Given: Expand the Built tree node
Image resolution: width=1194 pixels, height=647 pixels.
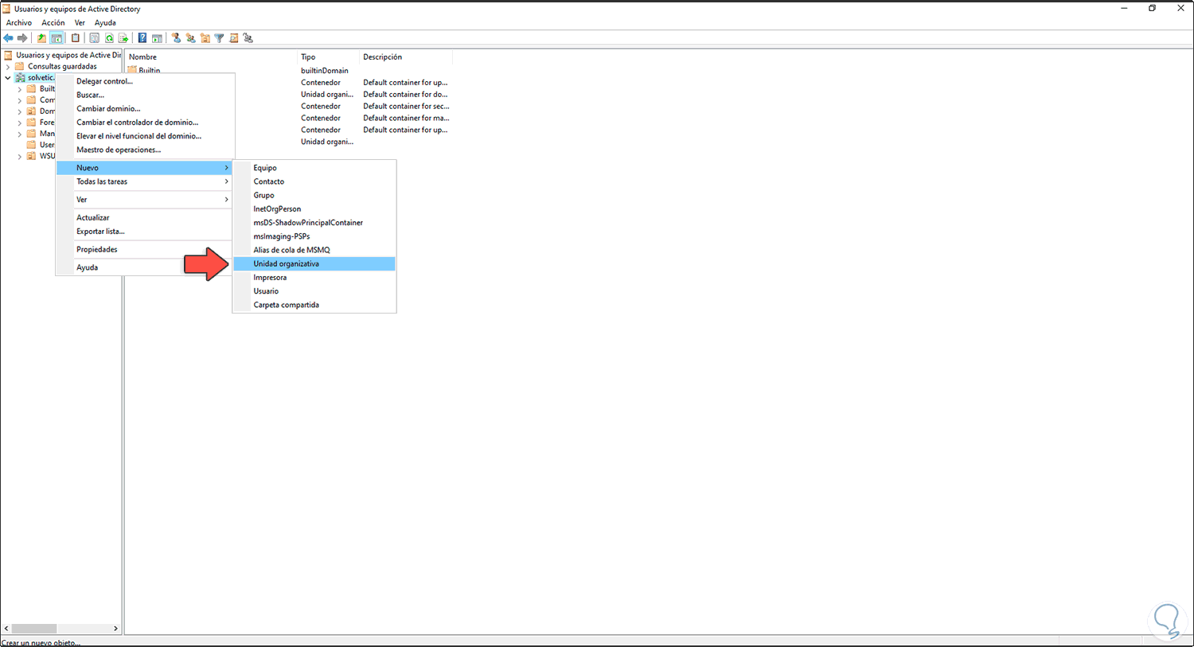Looking at the screenshot, I should click(20, 89).
